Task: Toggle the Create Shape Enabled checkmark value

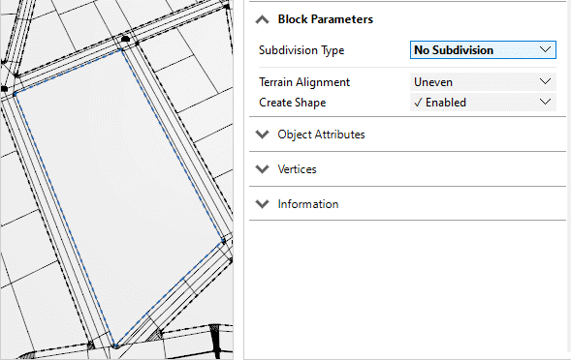Action: [x=440, y=103]
